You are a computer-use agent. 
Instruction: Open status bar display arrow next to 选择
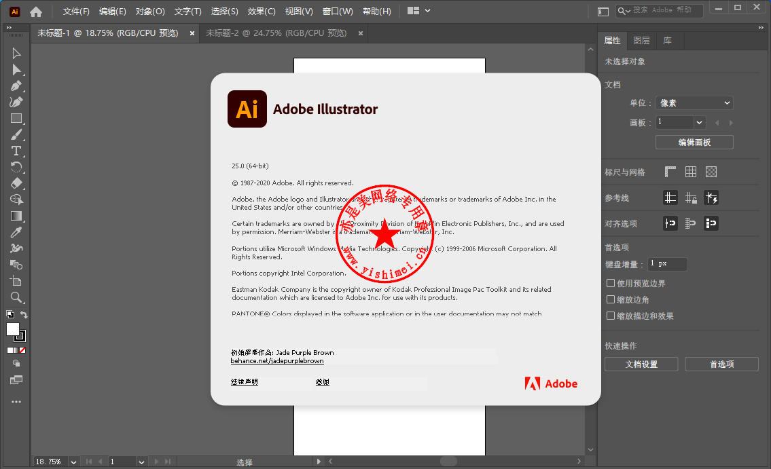pos(318,462)
